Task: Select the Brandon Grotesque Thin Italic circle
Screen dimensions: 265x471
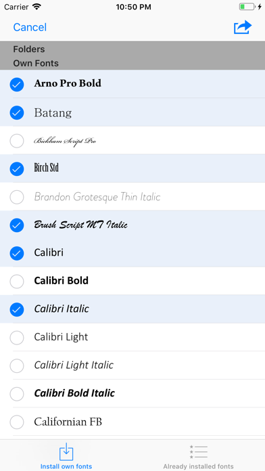Action: [x=17, y=197]
